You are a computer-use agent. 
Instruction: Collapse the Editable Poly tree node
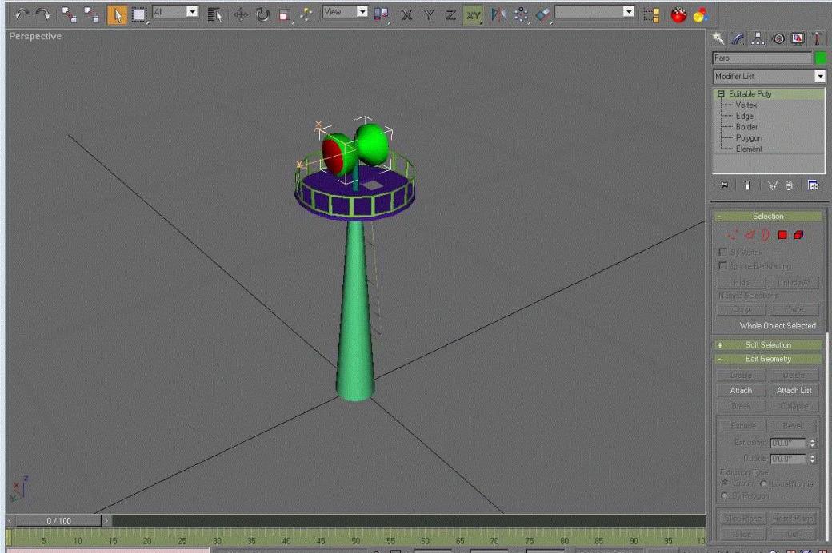coord(721,93)
